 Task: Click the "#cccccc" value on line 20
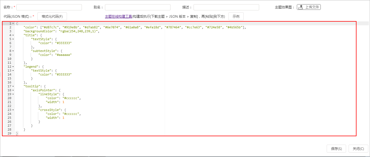tap(71, 98)
